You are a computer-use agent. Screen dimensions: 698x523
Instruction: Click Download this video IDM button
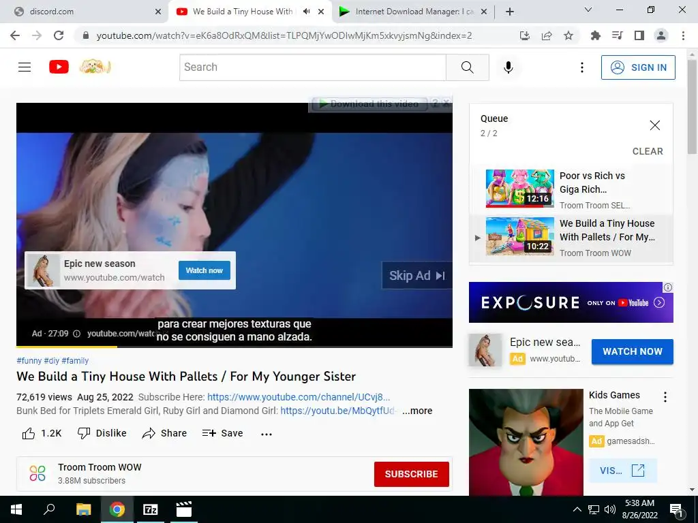pyautogui.click(x=369, y=104)
